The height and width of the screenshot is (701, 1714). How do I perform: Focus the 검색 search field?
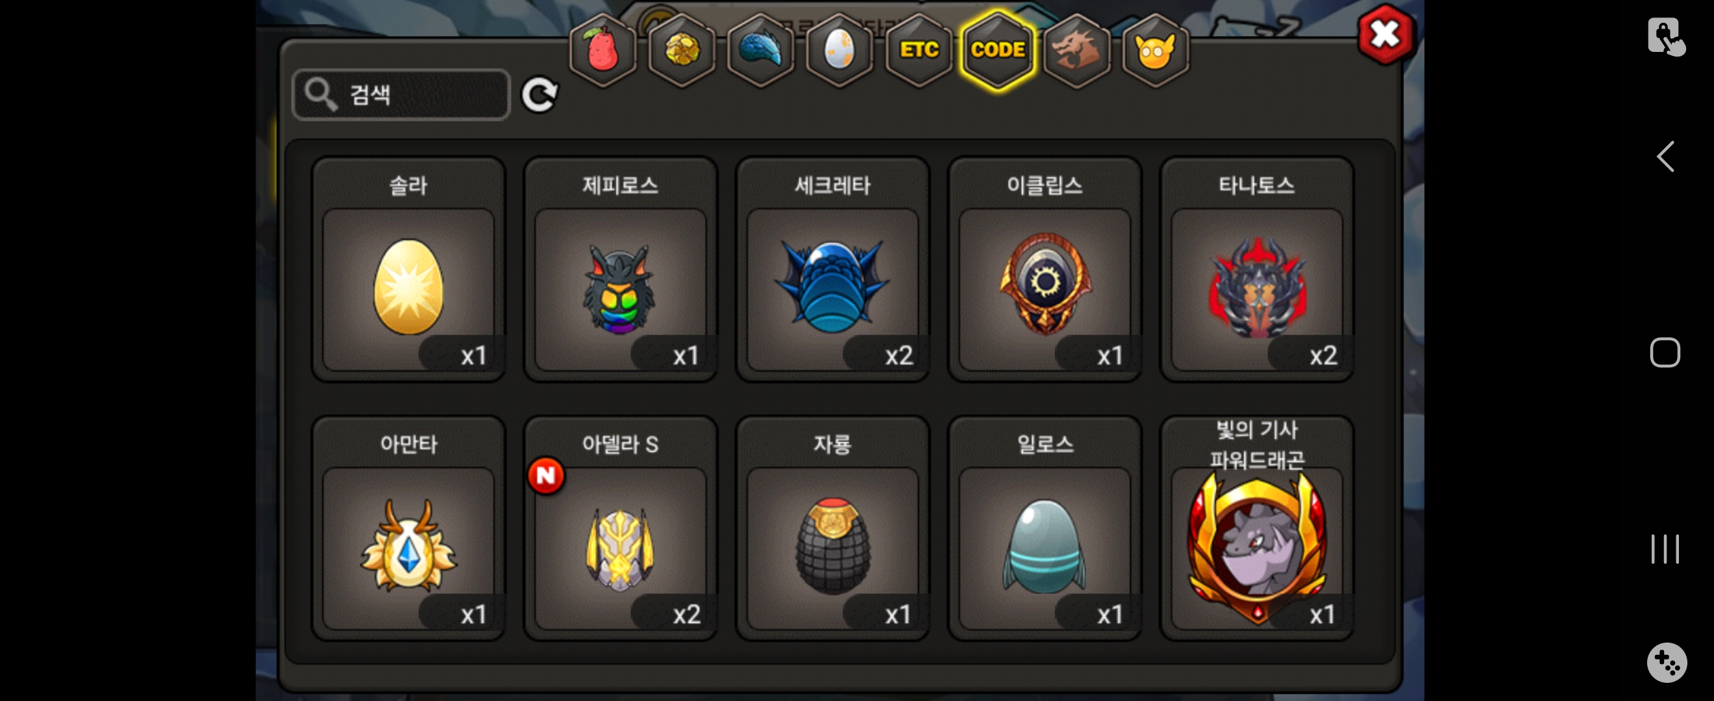pyautogui.click(x=401, y=95)
